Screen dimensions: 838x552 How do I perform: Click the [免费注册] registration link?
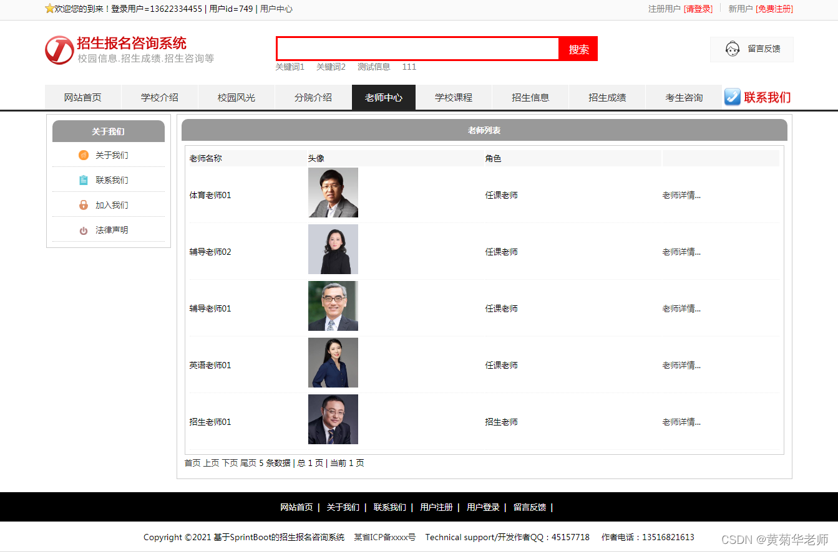(x=774, y=9)
